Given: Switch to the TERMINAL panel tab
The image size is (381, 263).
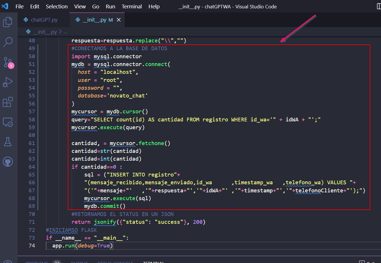Looking at the screenshot, I should [154, 262].
